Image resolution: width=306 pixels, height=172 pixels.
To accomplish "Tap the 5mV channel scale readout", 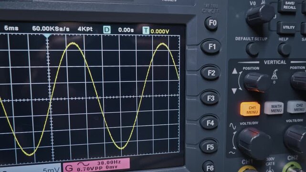I will pos(51,170).
